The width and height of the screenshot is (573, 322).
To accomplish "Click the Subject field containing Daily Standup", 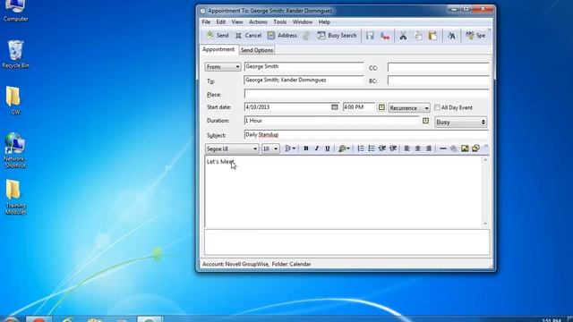I will tap(366, 135).
